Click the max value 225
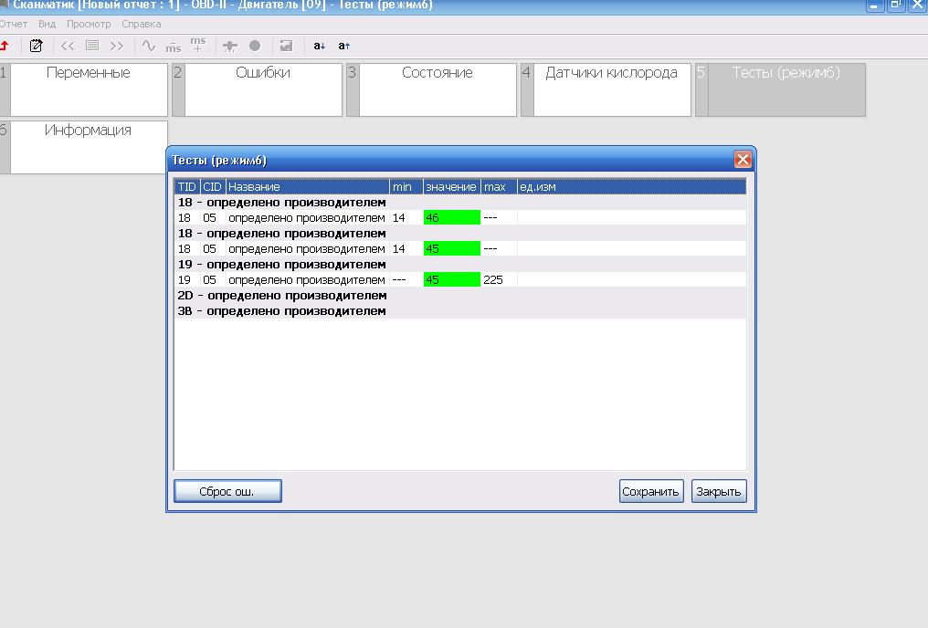This screenshot has height=628, width=928. pyautogui.click(x=493, y=279)
